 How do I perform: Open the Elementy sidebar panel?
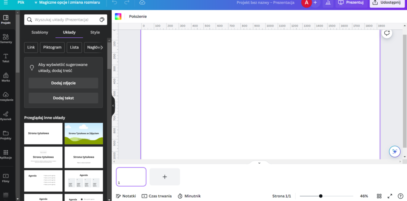[6, 39]
